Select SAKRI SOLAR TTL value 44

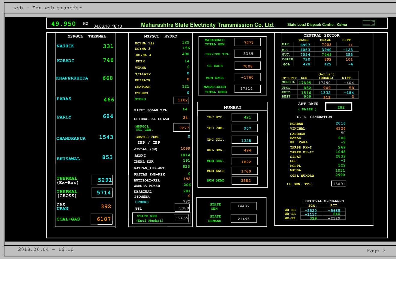[x=185, y=109]
